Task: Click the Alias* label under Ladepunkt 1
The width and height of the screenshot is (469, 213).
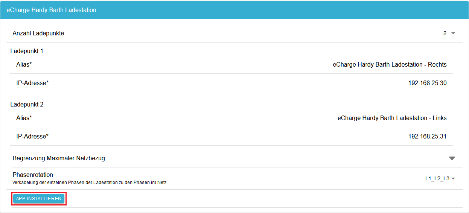Action: pyautogui.click(x=24, y=65)
